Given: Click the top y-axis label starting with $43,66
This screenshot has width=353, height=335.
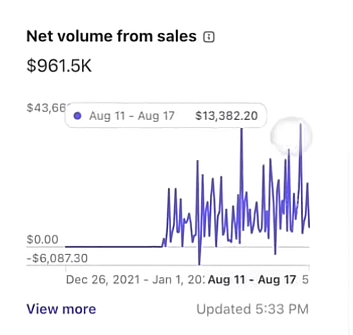Looking at the screenshot, I should [46, 108].
